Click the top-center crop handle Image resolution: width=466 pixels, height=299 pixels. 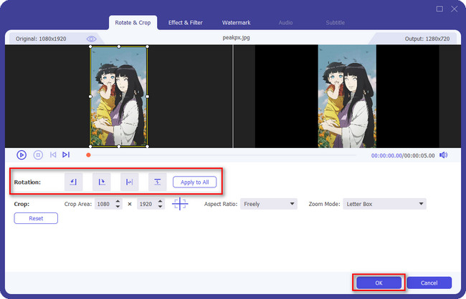pyautogui.click(x=119, y=46)
